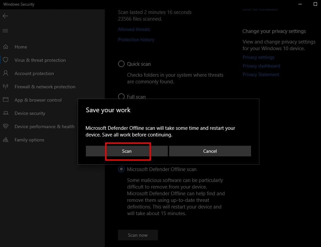This screenshot has height=247, width=321.
Task: Click the Home house icon
Action: tap(6, 47)
